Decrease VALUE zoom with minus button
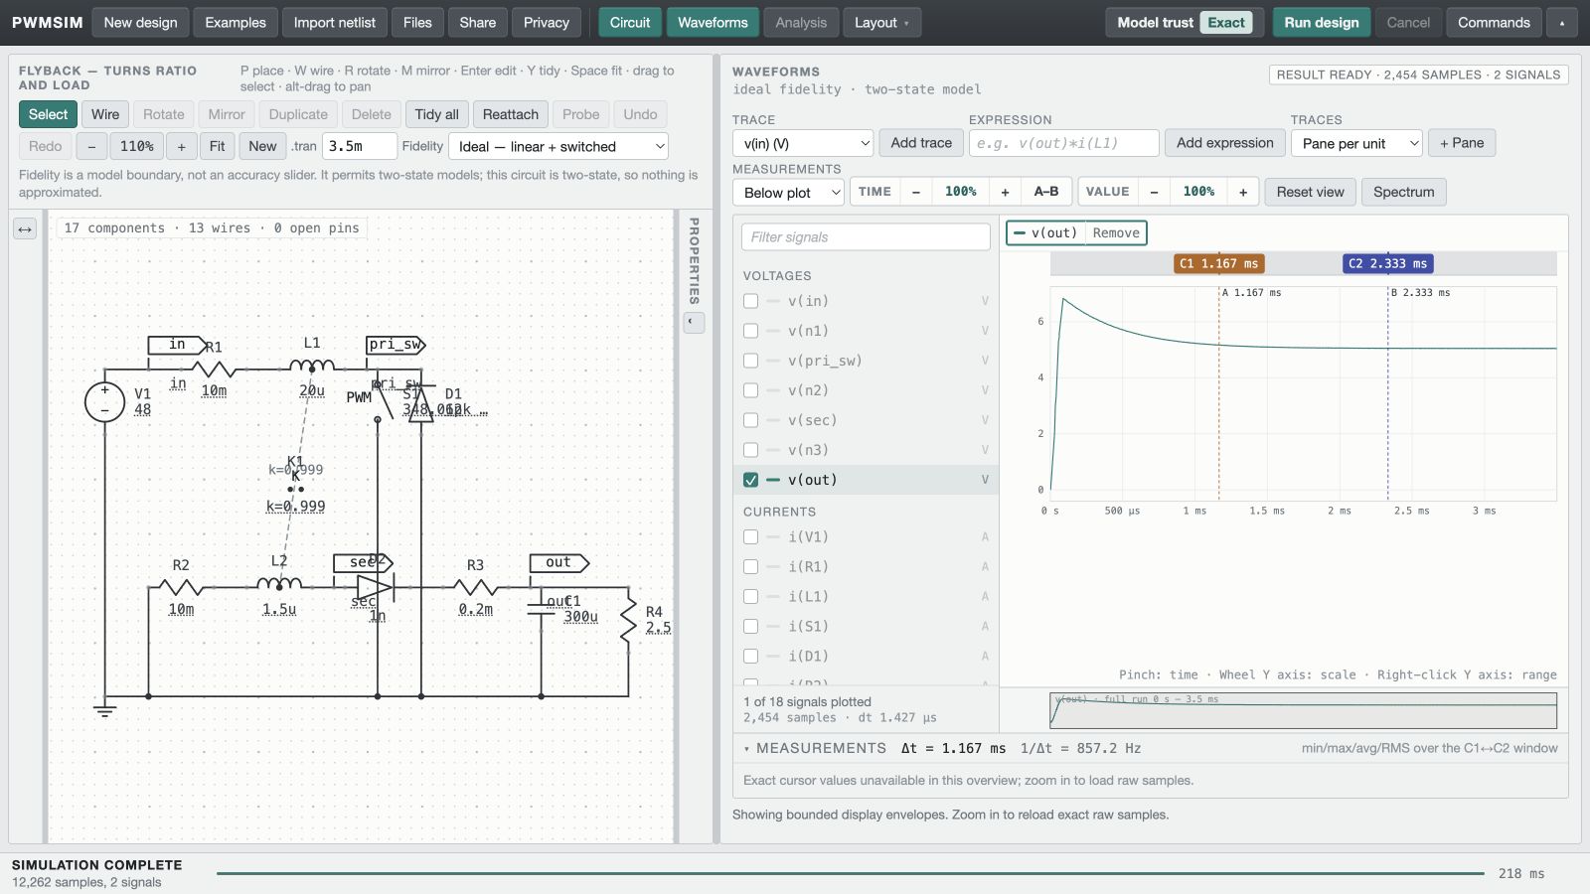This screenshot has height=894, width=1590. point(1154,192)
